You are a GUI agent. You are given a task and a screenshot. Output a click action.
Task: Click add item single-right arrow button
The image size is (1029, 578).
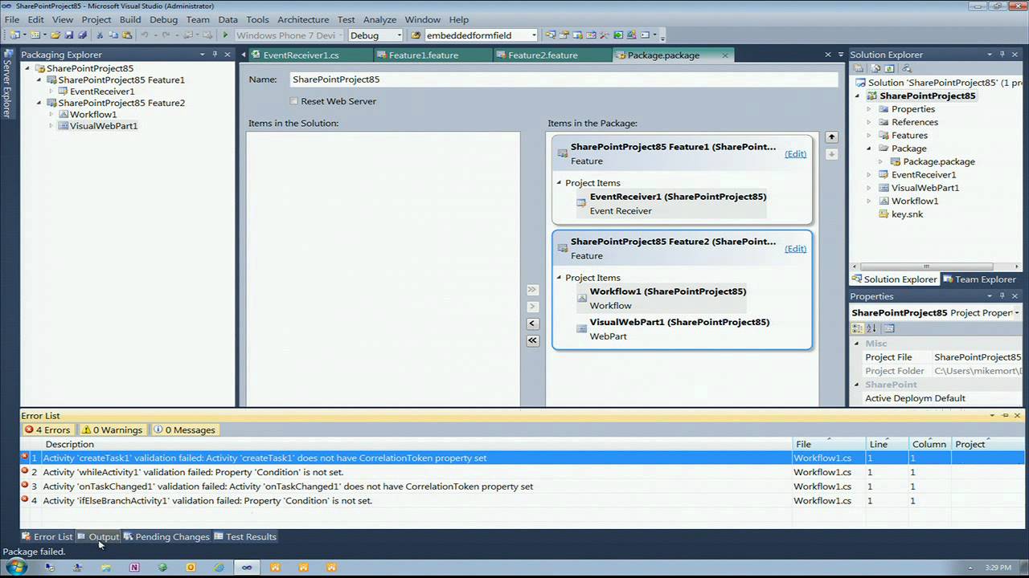pos(532,307)
